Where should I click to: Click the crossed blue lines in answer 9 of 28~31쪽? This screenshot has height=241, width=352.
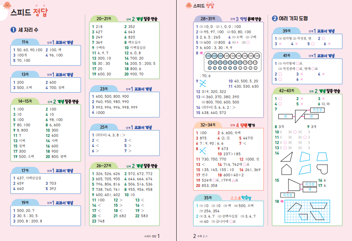[x=203, y=83]
